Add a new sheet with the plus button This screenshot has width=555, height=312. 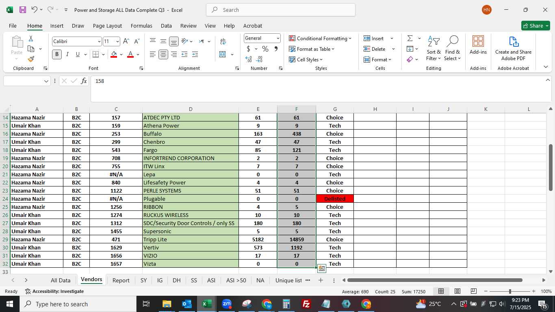pyautogui.click(x=321, y=280)
